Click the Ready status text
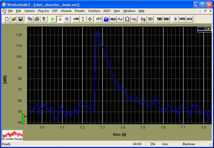214x148 pixels. tap(6, 144)
